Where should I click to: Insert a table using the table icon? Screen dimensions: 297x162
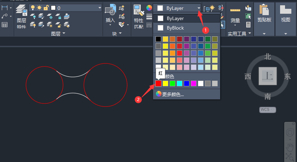(5, 25)
